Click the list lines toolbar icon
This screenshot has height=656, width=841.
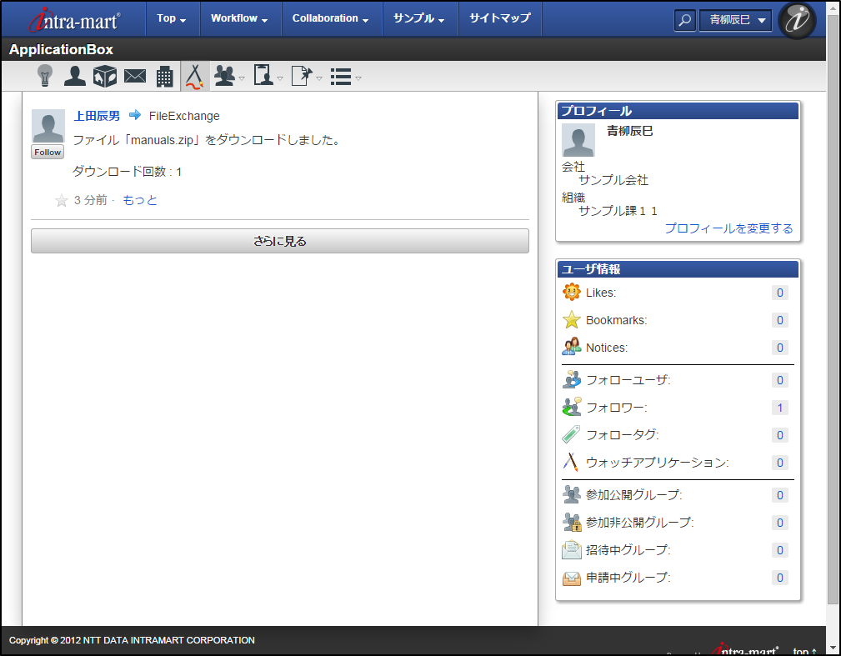click(x=341, y=77)
